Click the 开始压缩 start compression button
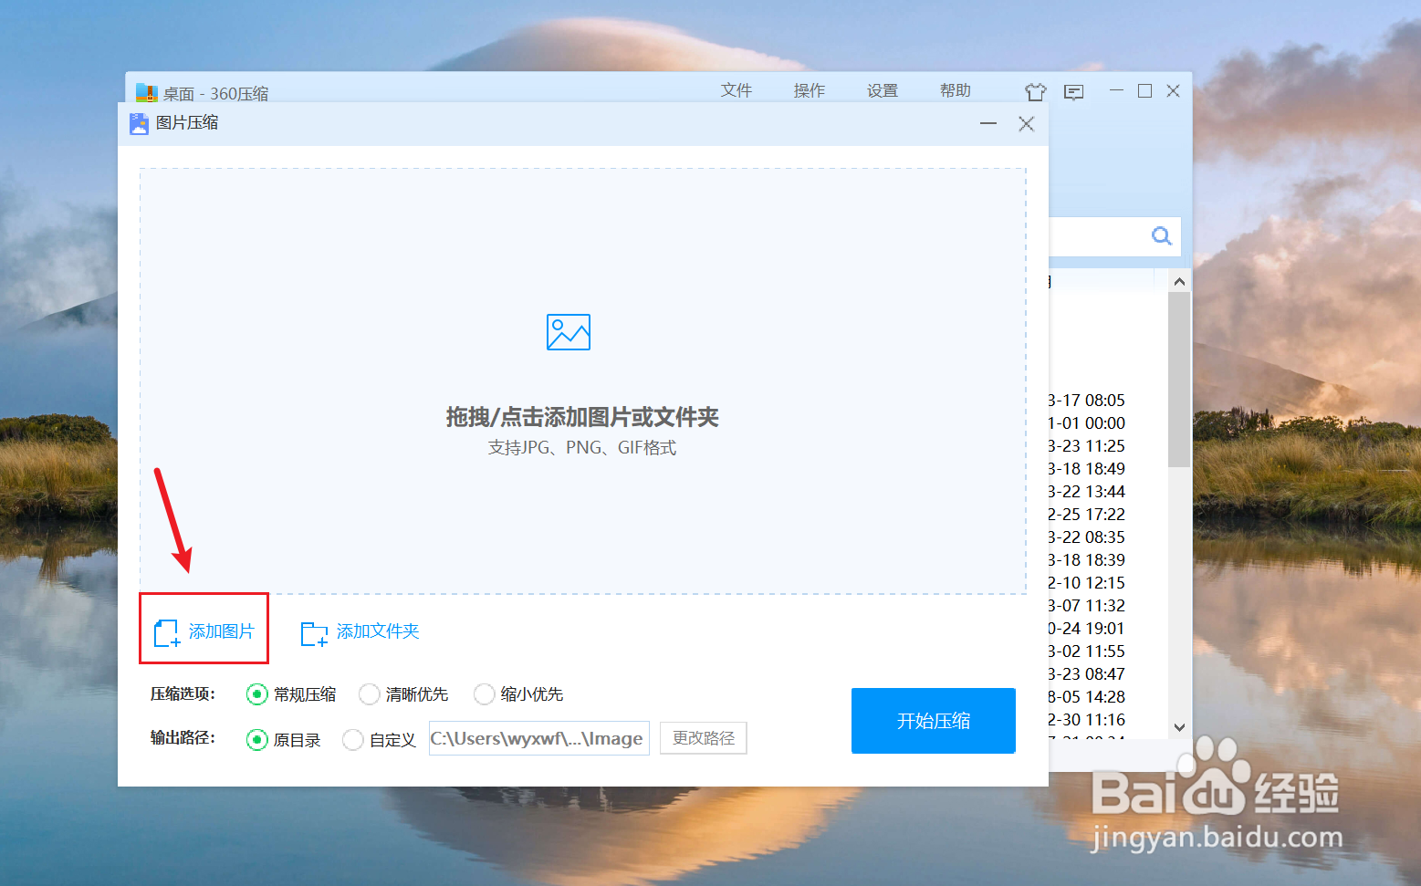This screenshot has height=886, width=1421. coord(933,720)
